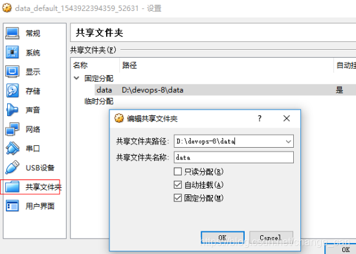Click the D:\devops-8\data path cell

pos(153,90)
